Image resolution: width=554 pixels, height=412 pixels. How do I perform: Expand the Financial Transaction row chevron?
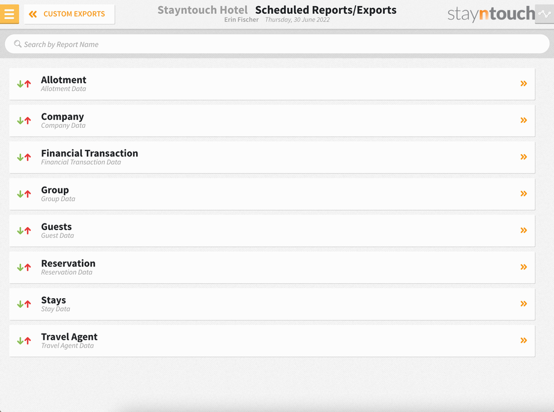524,157
